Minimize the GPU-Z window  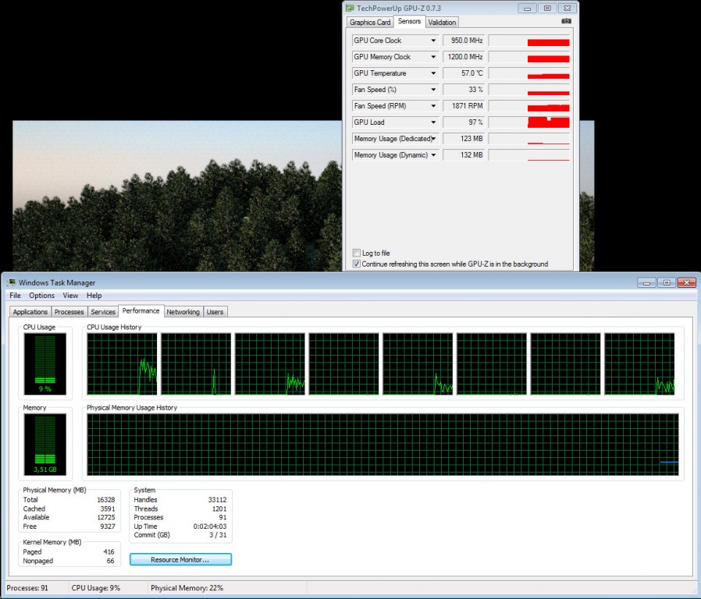(528, 8)
